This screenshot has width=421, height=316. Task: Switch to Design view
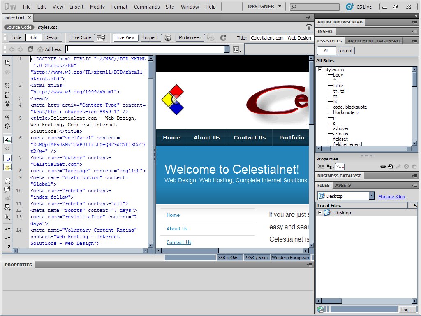pos(52,37)
